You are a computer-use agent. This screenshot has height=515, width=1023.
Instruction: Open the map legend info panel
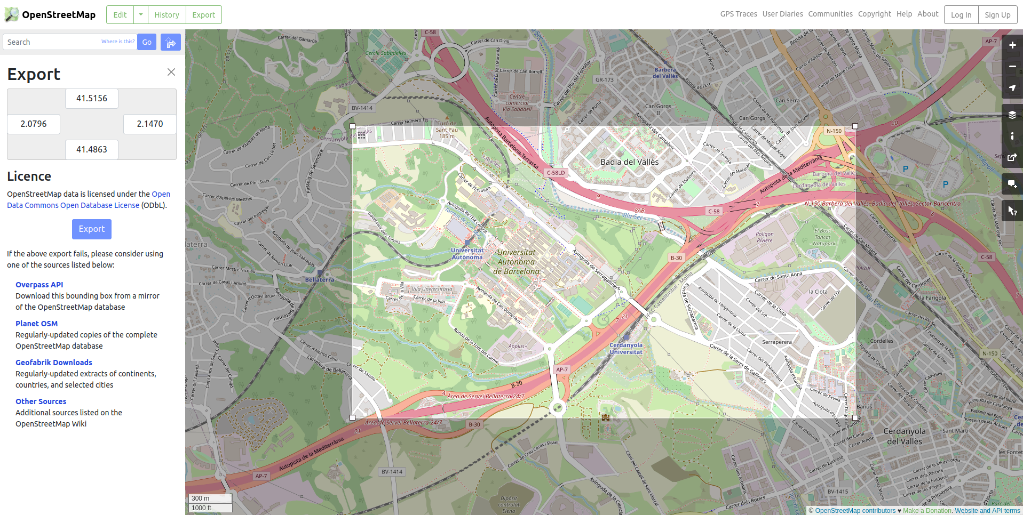pos(1011,136)
